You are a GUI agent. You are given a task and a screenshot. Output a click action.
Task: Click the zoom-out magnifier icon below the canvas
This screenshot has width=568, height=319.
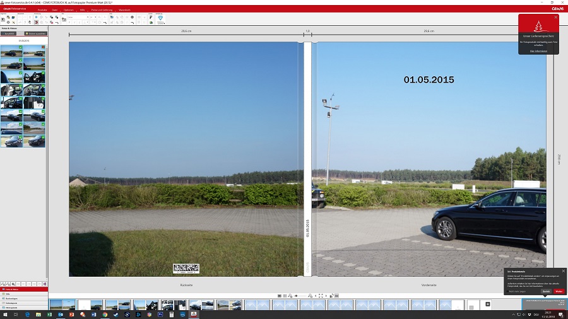[x=291, y=296]
